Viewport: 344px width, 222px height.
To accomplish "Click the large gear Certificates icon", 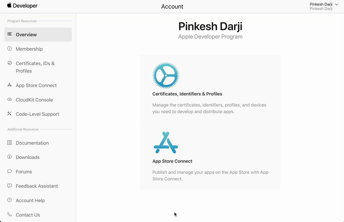I will tap(166, 75).
